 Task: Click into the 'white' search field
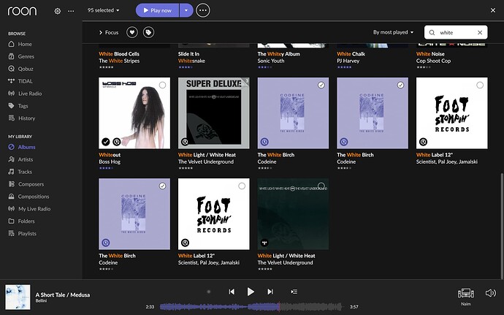coord(456,32)
